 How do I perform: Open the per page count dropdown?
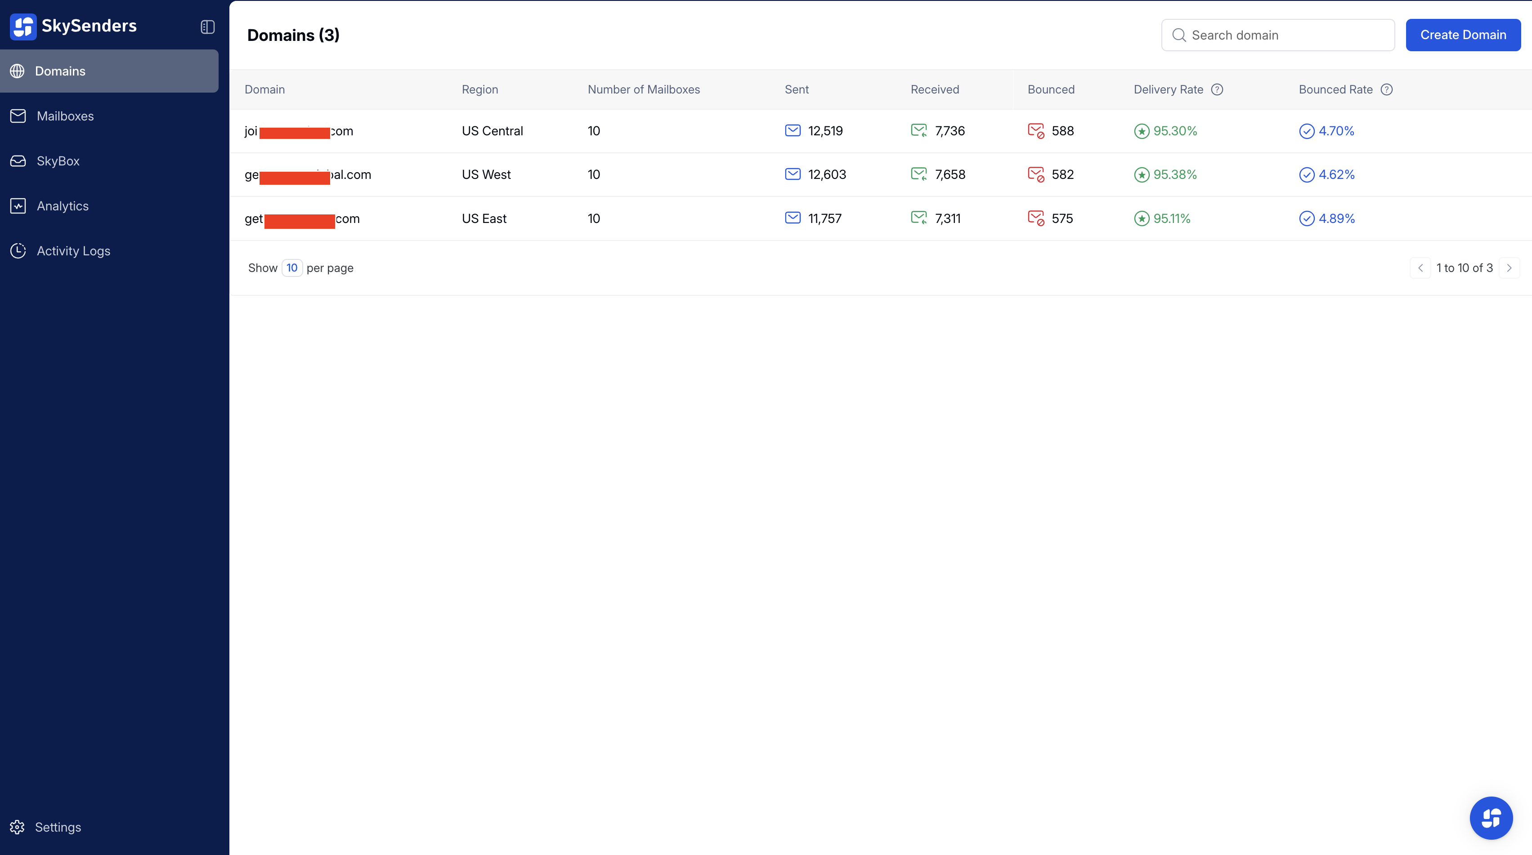291,268
